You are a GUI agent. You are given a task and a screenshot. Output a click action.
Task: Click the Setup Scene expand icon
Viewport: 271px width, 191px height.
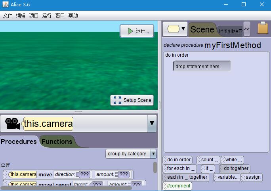[x=117, y=100]
